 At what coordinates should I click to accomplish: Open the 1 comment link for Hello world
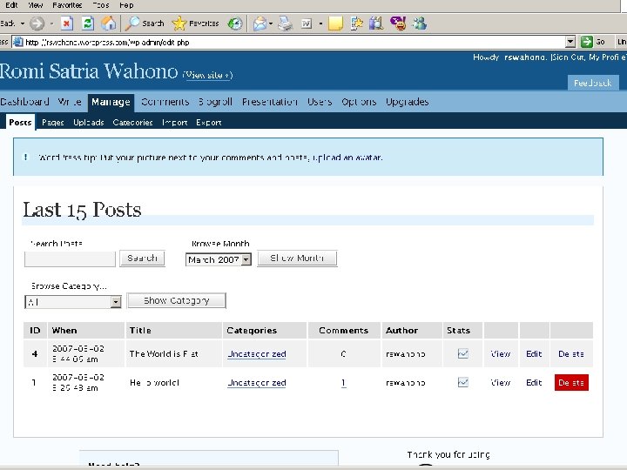343,383
